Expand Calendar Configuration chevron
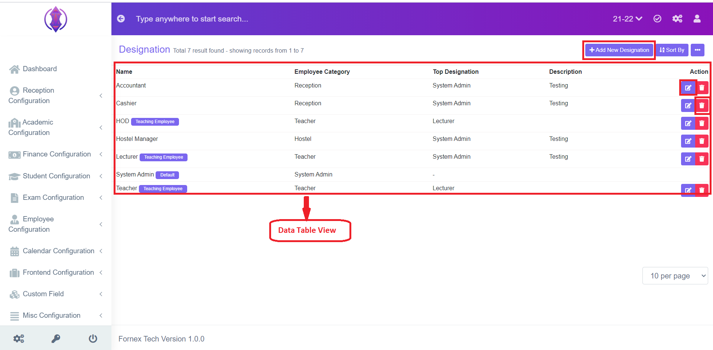This screenshot has width=713, height=350. (x=101, y=251)
